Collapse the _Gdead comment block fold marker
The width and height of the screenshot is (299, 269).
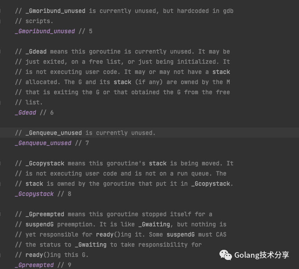pos(0,52)
